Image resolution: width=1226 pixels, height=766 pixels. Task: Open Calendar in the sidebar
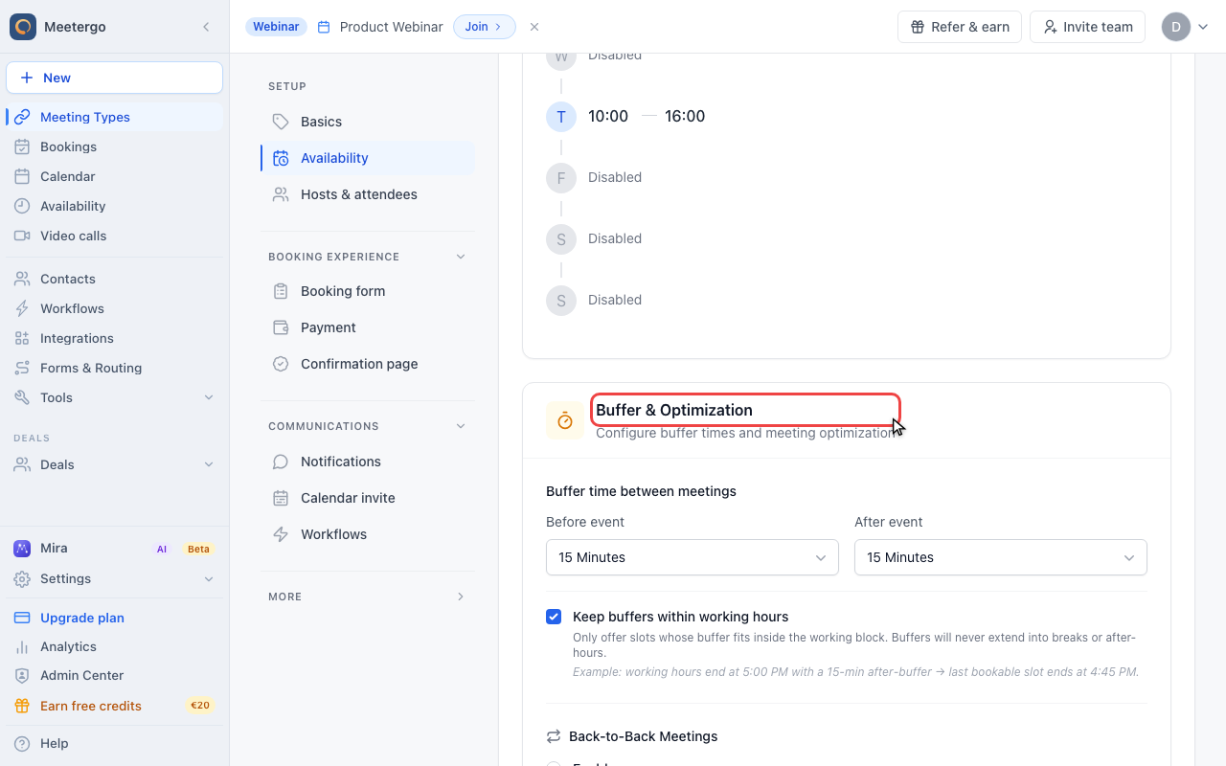click(x=114, y=176)
